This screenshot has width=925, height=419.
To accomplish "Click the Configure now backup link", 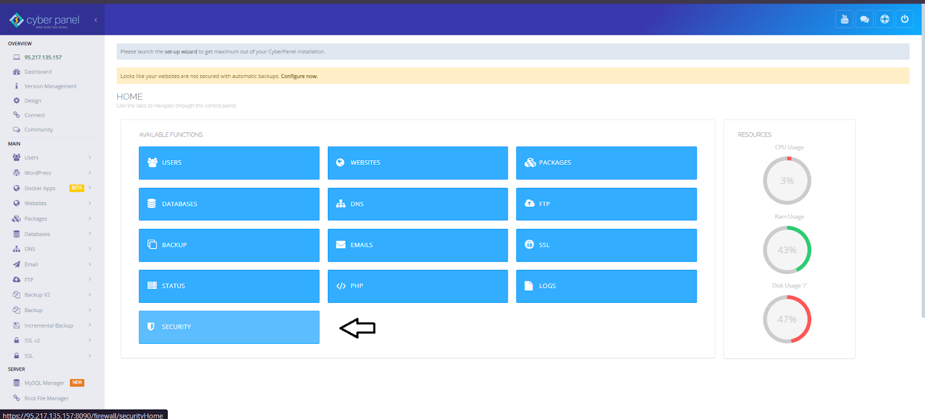I will click(x=299, y=76).
